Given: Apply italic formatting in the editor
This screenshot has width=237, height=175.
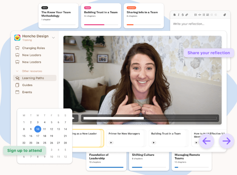Looking at the screenshot, I should pyautogui.click(x=179, y=15).
